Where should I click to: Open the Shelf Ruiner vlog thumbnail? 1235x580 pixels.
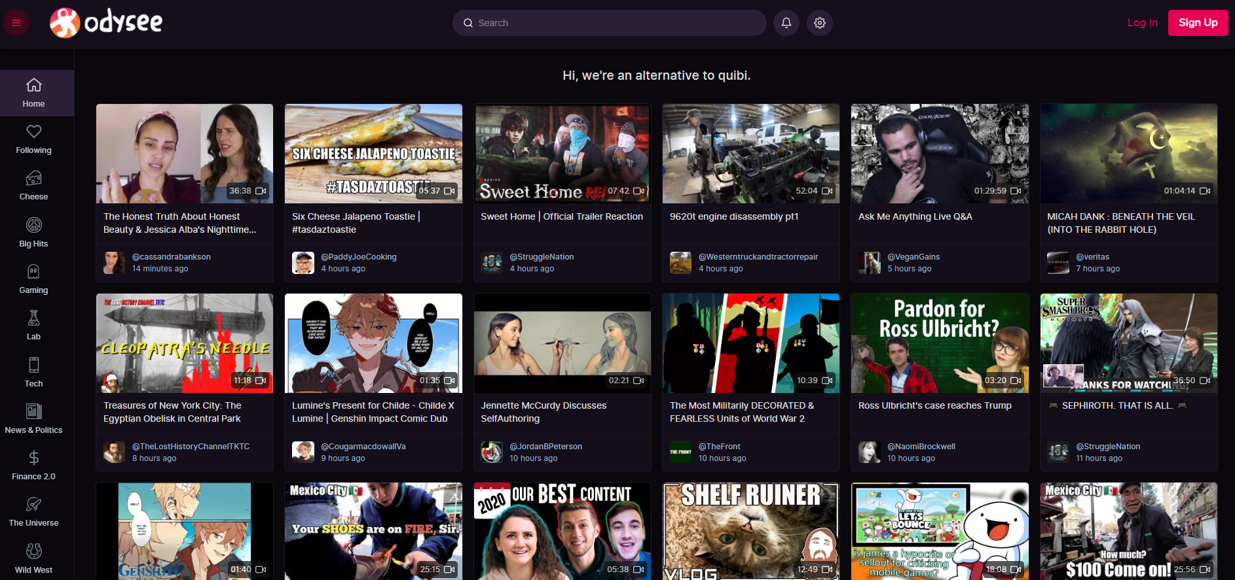point(751,532)
